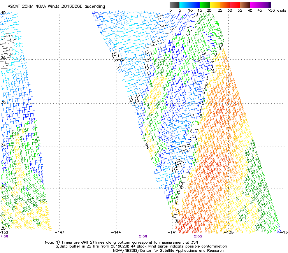Click the '40' latitude label at left edge
The width and height of the screenshot is (288, 253).
3,13
